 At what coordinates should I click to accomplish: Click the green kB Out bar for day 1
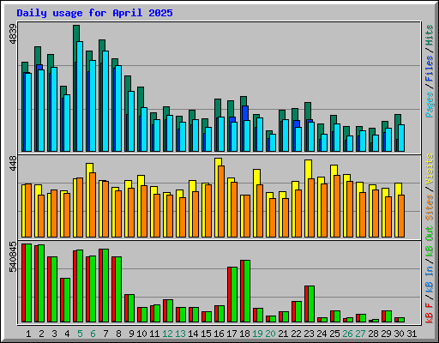(x=28, y=283)
